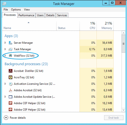Screen dimensions: 127x125
Task: Expand the Server Manager process group
Action: 5,43
